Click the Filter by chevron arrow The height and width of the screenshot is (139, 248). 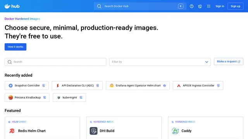[x=207, y=62]
